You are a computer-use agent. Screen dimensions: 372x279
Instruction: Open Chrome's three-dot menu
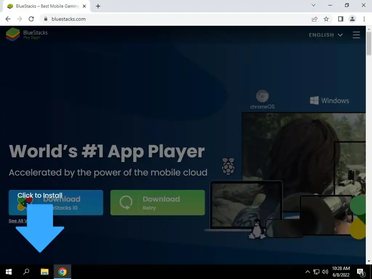coord(364,19)
